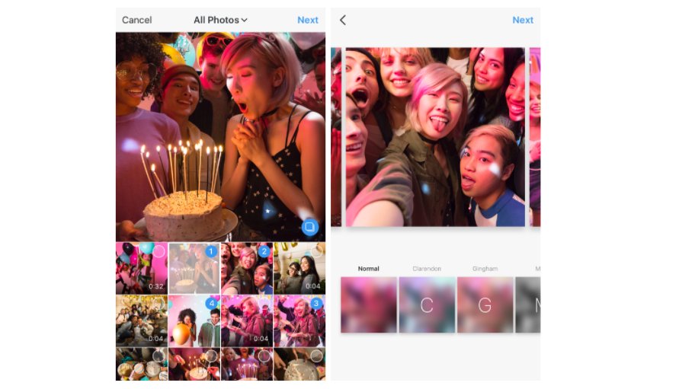Screen dimensions: 679x389
Task: Click the 0:32 duration label
Action: 156,286
